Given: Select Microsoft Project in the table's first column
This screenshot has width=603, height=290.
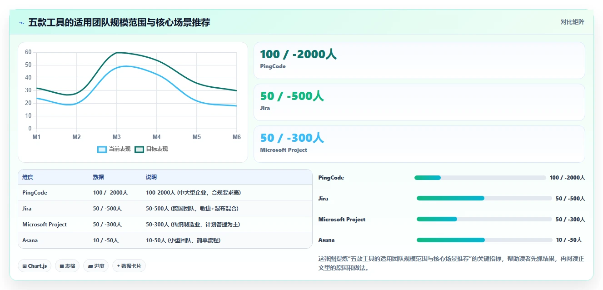Looking at the screenshot, I should (45, 225).
